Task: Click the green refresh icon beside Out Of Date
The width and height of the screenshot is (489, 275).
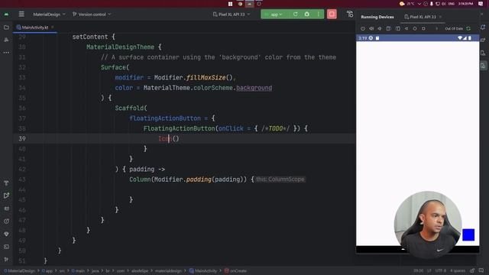Action: coord(468,28)
